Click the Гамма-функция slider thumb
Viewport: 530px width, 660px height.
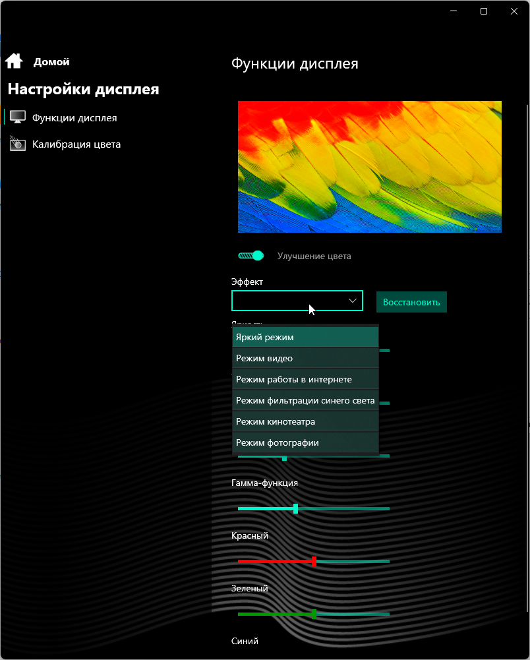(x=295, y=508)
